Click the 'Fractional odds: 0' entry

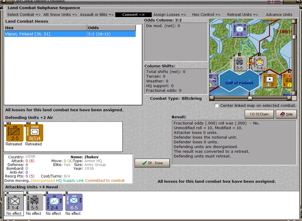click(164, 91)
